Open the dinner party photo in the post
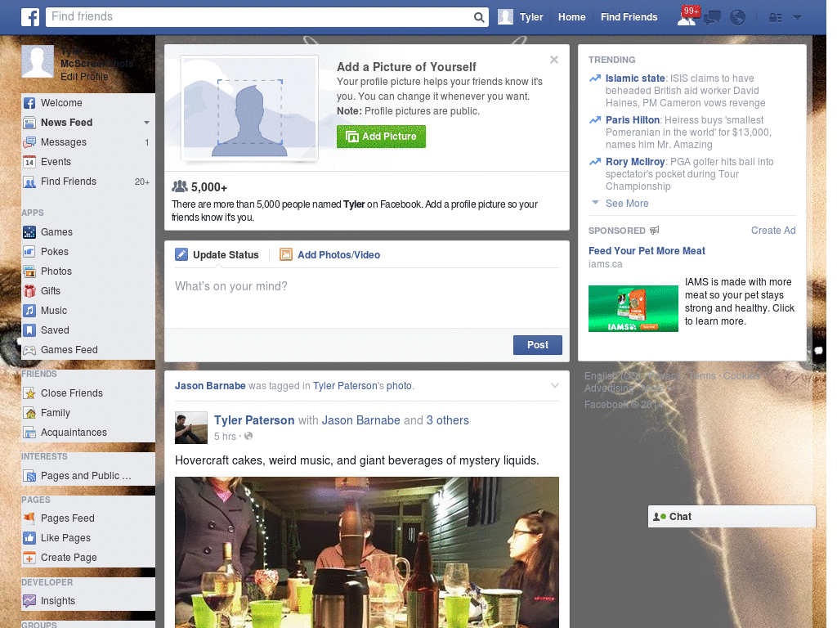The height and width of the screenshot is (628, 837). (367, 552)
